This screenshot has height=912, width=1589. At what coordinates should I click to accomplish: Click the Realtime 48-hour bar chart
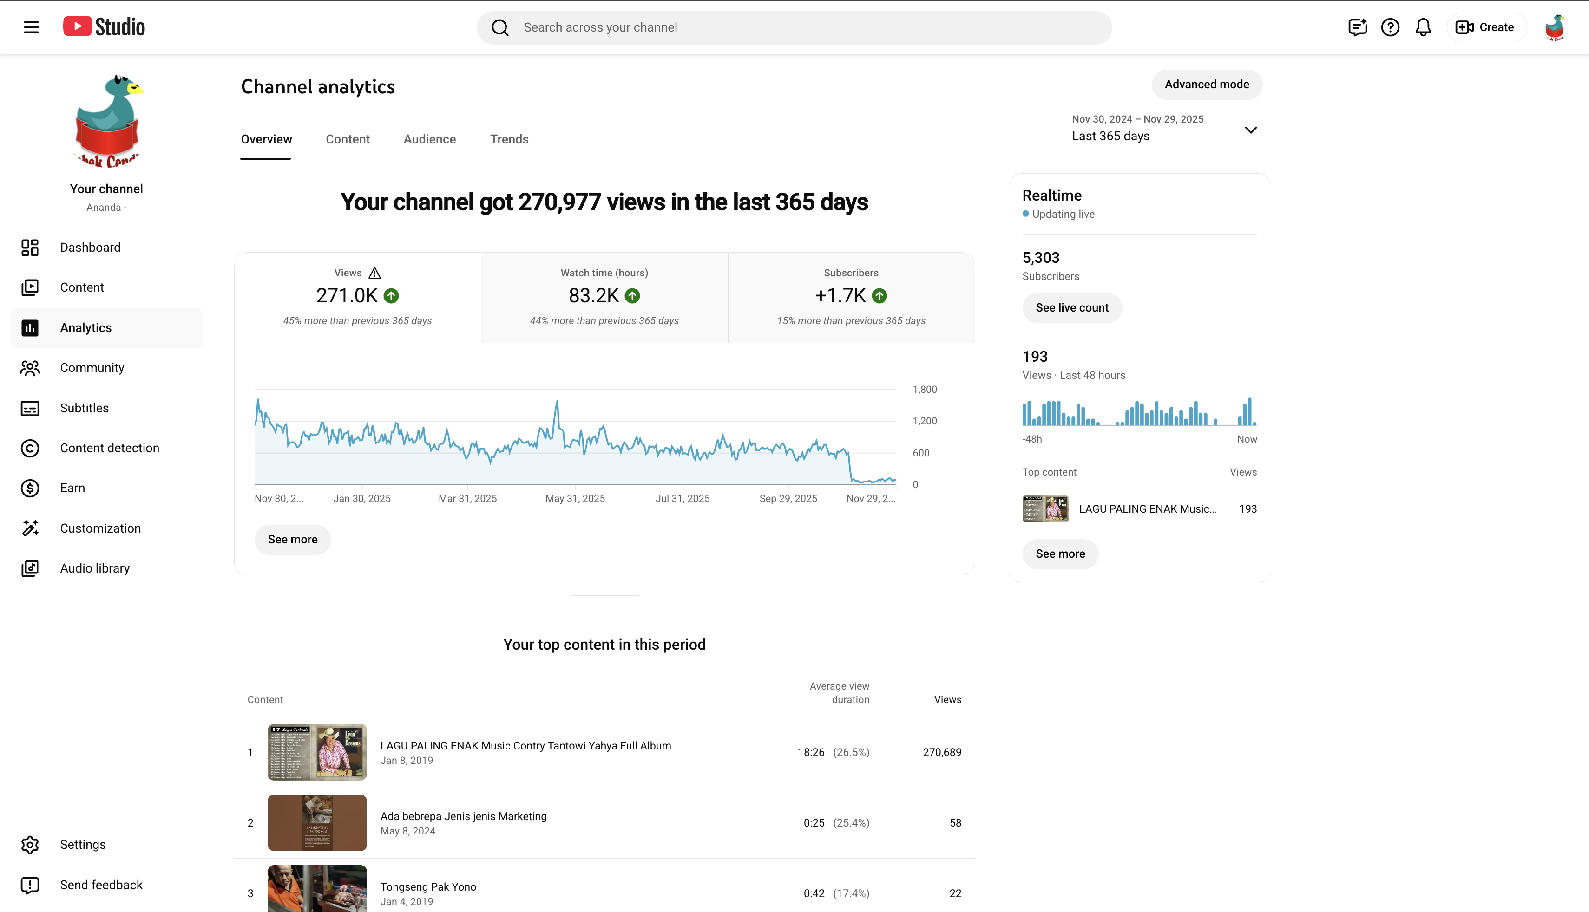(1139, 411)
